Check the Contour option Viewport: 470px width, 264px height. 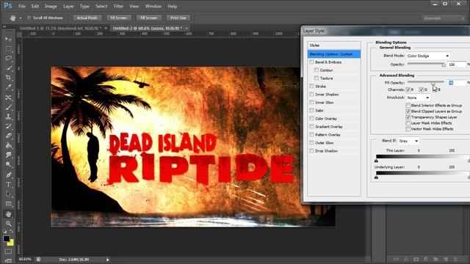tap(317, 70)
